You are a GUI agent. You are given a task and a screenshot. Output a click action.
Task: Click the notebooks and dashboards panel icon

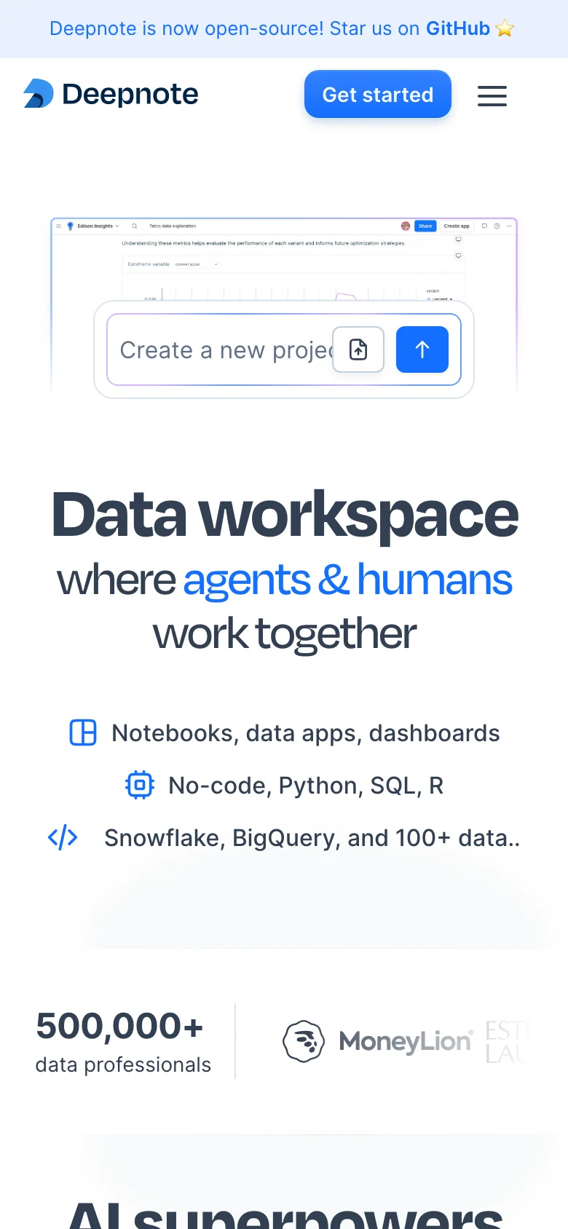tap(82, 732)
